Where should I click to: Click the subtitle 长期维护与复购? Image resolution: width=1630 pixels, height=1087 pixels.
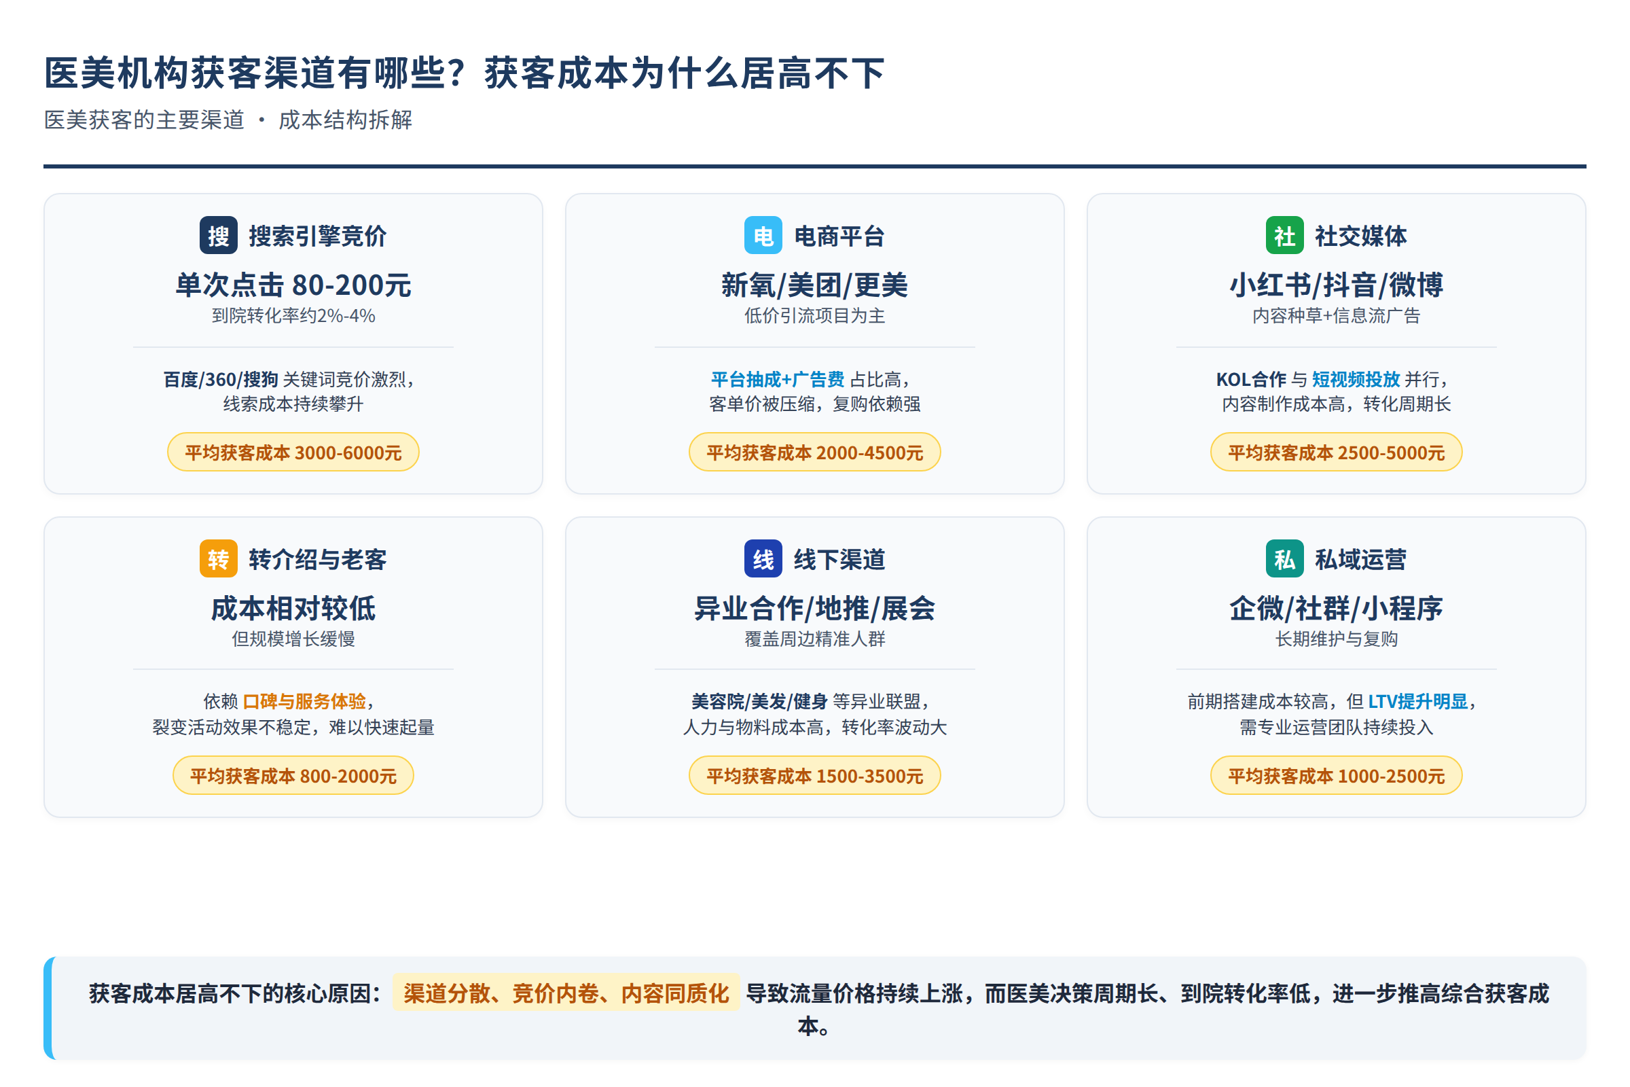[x=1336, y=639]
